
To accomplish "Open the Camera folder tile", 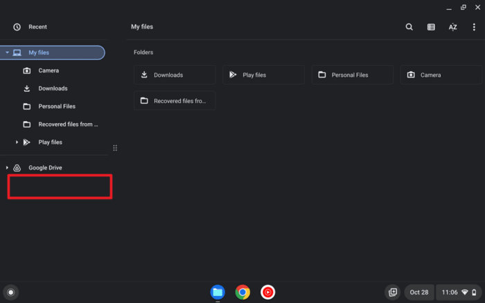I will click(441, 75).
